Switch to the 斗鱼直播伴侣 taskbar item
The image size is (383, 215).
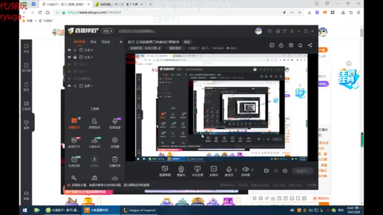click(100, 210)
